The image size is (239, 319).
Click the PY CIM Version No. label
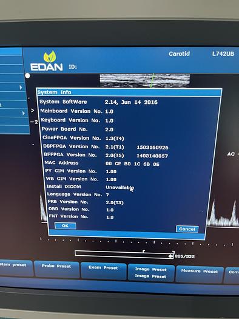coord(70,171)
